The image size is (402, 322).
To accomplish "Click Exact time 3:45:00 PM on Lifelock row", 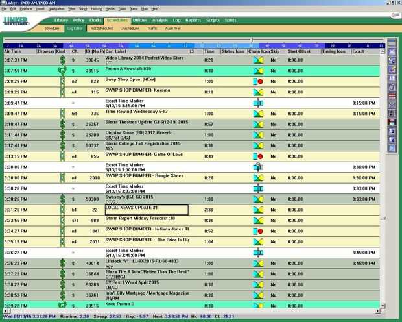I will [x=364, y=263].
